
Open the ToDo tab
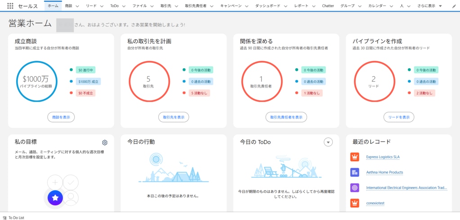[115, 6]
